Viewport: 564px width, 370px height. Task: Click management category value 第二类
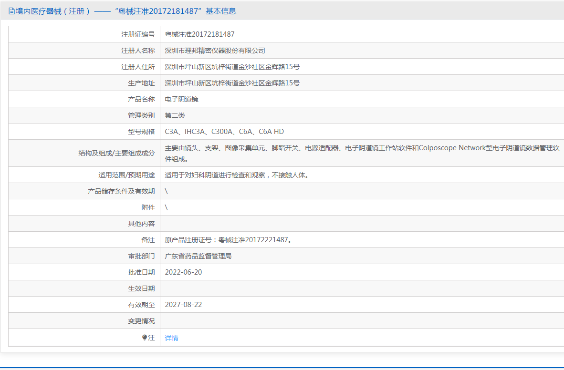[x=175, y=115]
